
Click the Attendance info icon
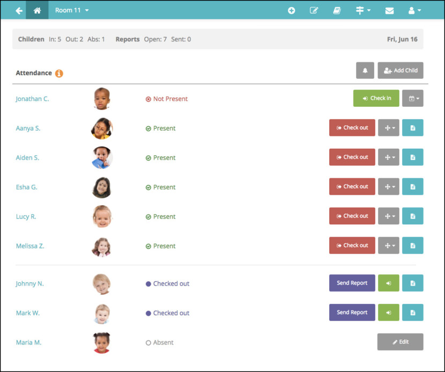(59, 74)
